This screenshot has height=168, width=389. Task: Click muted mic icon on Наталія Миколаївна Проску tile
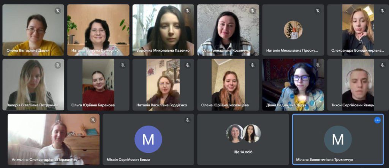click(x=318, y=11)
